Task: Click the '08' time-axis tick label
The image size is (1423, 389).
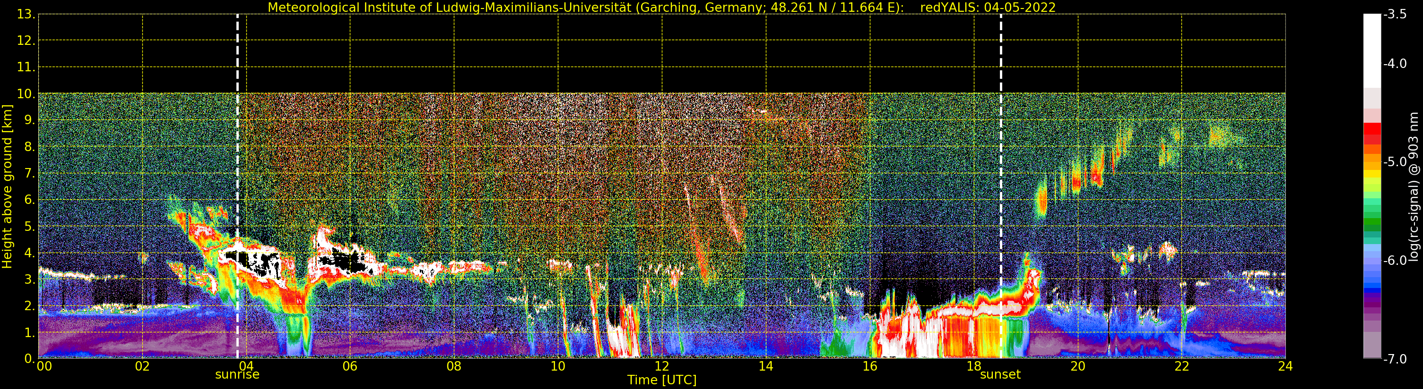Action: coord(454,366)
